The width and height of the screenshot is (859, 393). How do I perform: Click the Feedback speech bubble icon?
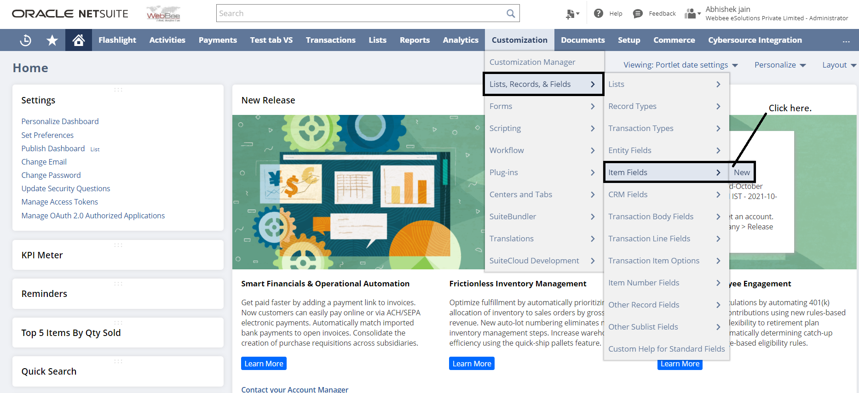638,14
